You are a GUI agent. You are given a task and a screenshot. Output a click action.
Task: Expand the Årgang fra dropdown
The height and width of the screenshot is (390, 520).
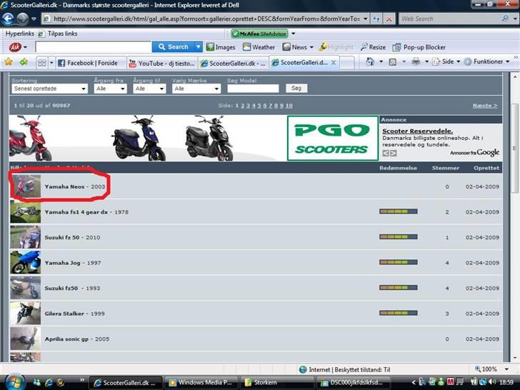point(109,89)
